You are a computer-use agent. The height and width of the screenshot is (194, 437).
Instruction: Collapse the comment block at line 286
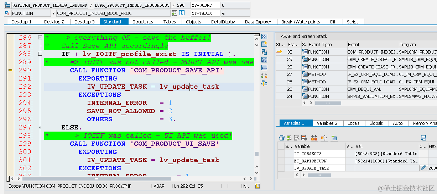(x=40, y=37)
